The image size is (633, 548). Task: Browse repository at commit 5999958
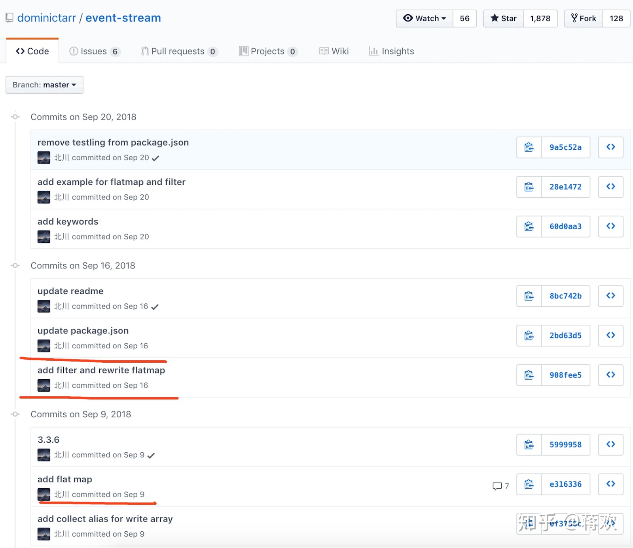point(610,445)
